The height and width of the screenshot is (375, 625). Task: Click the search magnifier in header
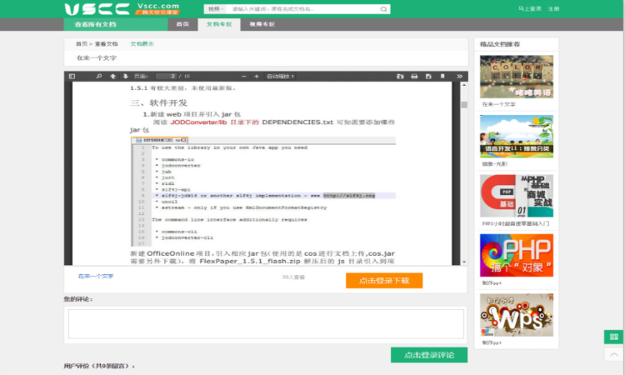pos(383,9)
